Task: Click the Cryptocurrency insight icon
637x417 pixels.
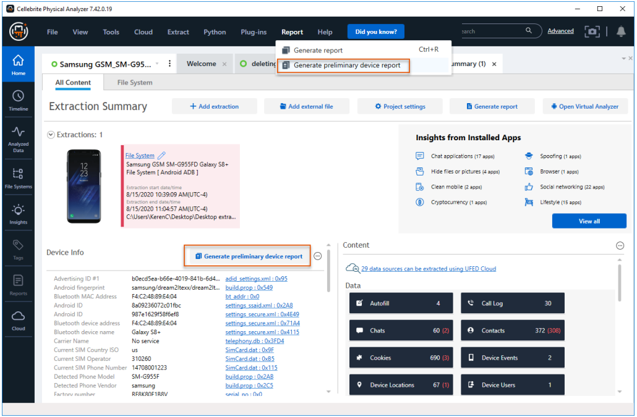Action: (x=420, y=202)
